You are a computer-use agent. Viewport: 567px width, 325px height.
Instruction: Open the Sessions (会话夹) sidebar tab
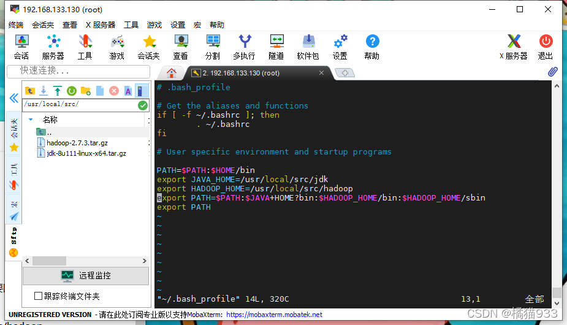pos(14,134)
